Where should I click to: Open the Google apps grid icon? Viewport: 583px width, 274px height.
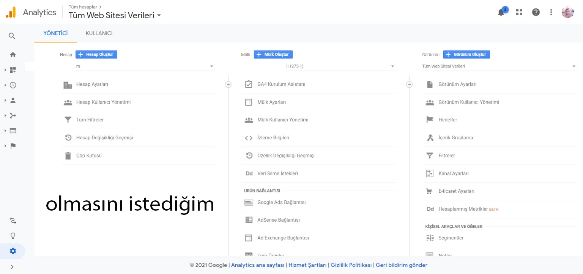(519, 12)
